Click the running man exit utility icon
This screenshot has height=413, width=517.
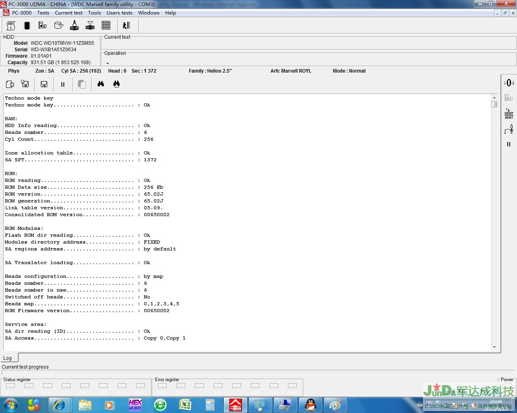(126, 26)
